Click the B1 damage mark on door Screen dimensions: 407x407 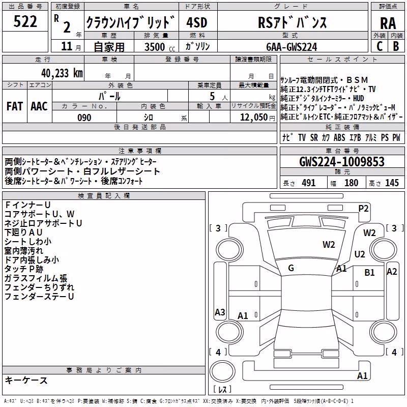[x=369, y=273]
